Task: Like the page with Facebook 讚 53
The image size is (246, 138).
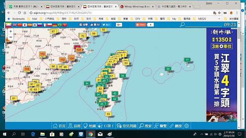Action: click(95, 25)
